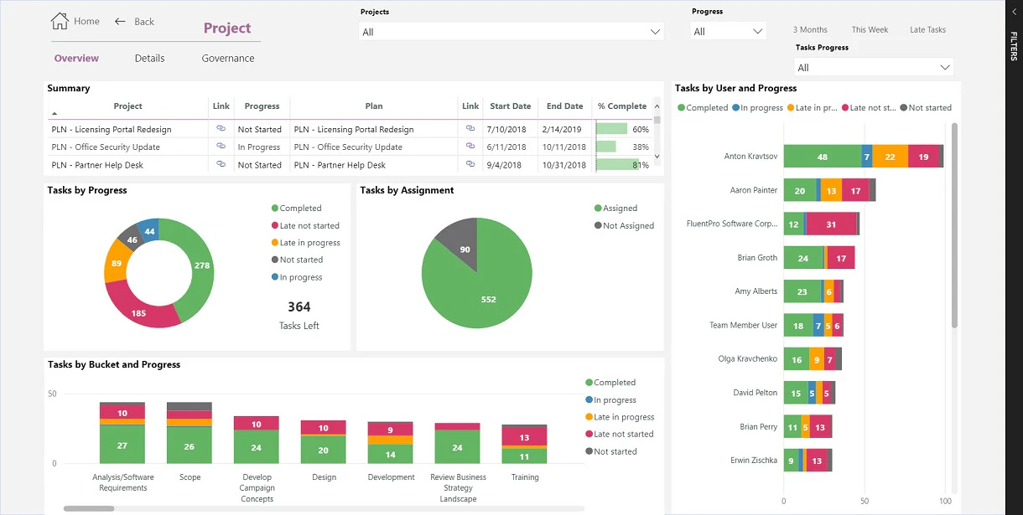Click Not started legend in Tasks by Progress

(297, 260)
